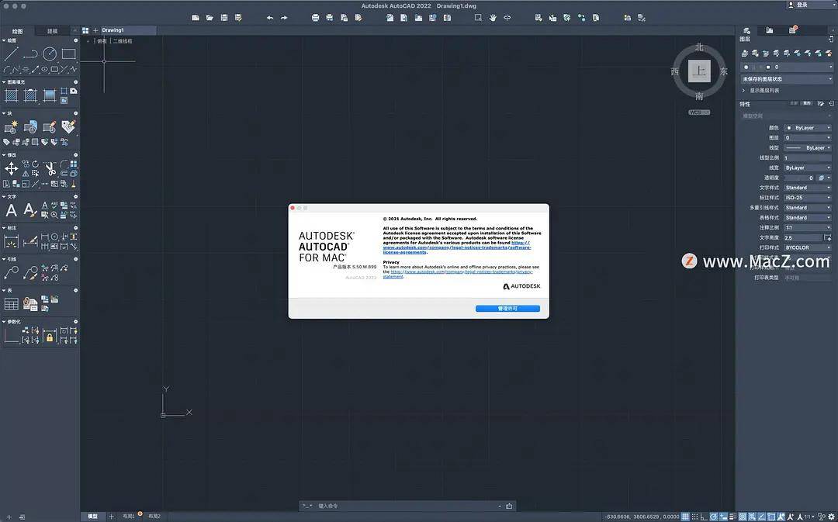
Task: Open the annotation scale 1:1 dropdown
Action: (808, 227)
